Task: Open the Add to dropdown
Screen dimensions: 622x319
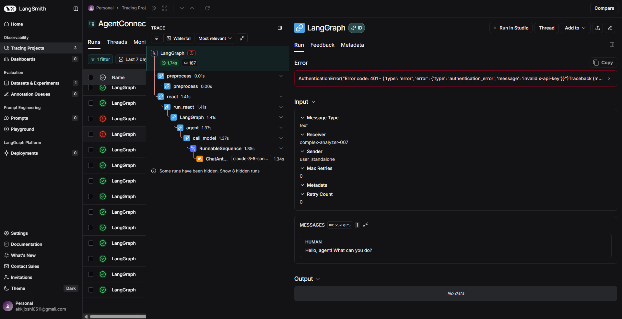Action: (575, 28)
